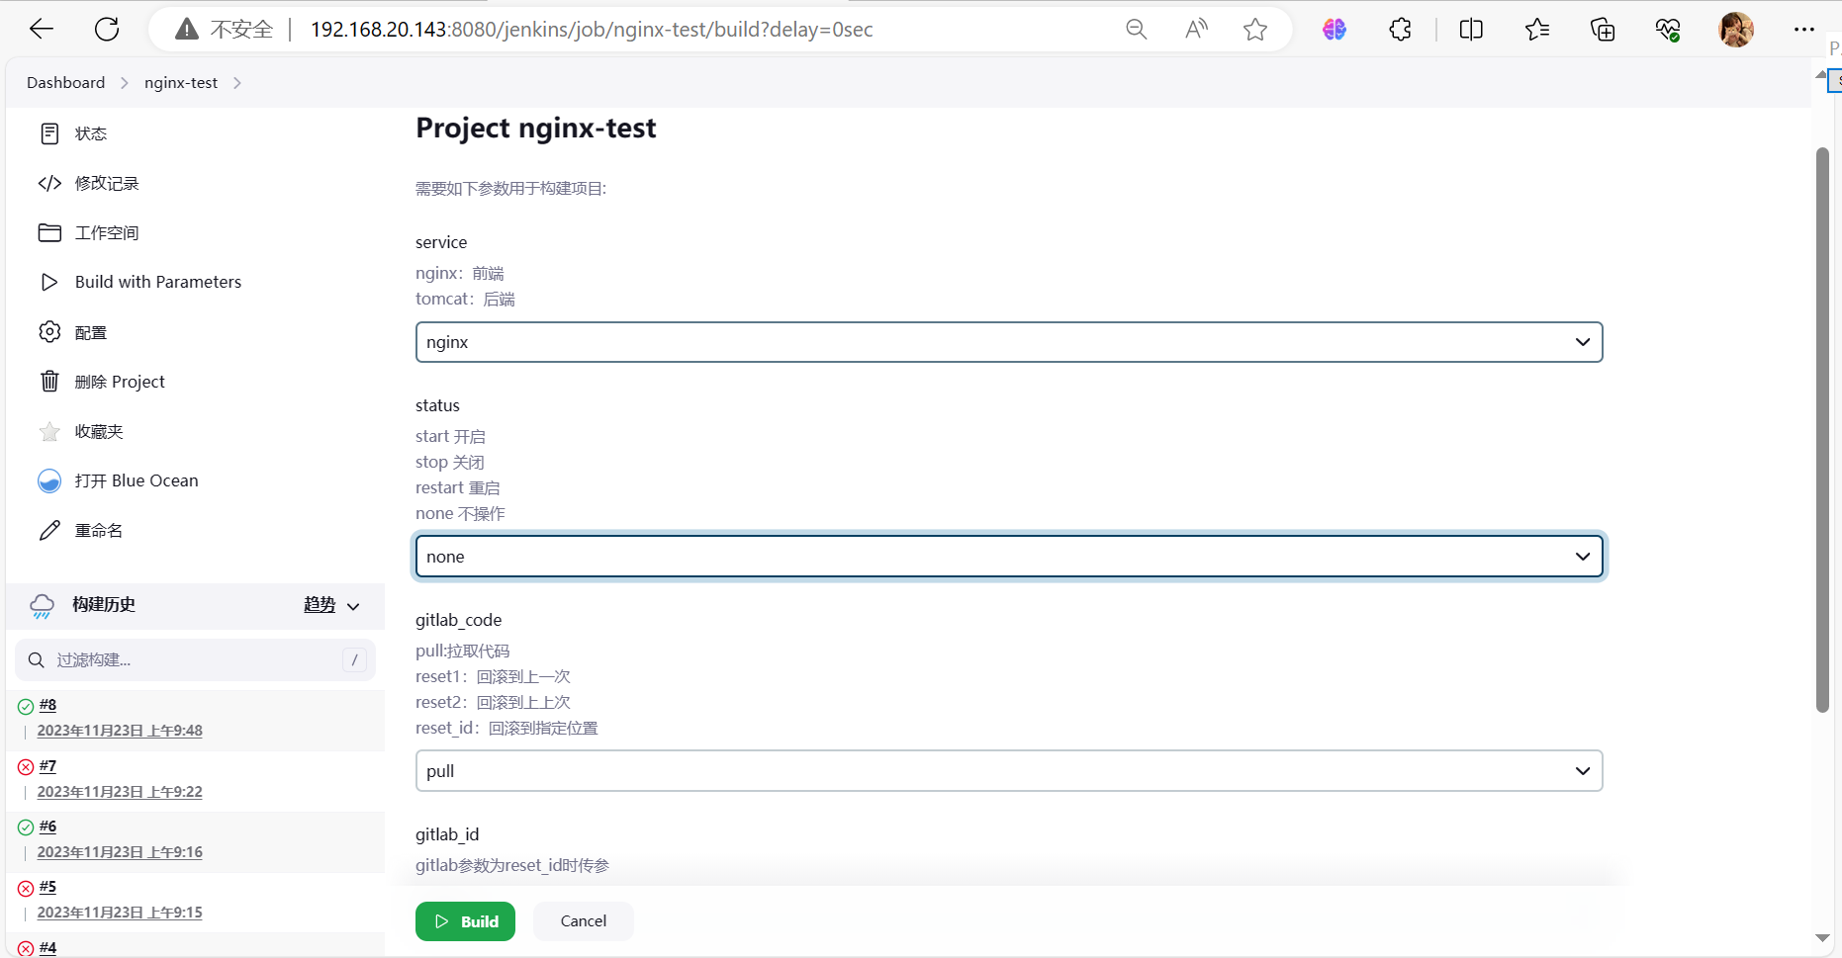This screenshot has height=958, width=1842.
Task: Click the success status icon of build #8
Action: (x=26, y=706)
